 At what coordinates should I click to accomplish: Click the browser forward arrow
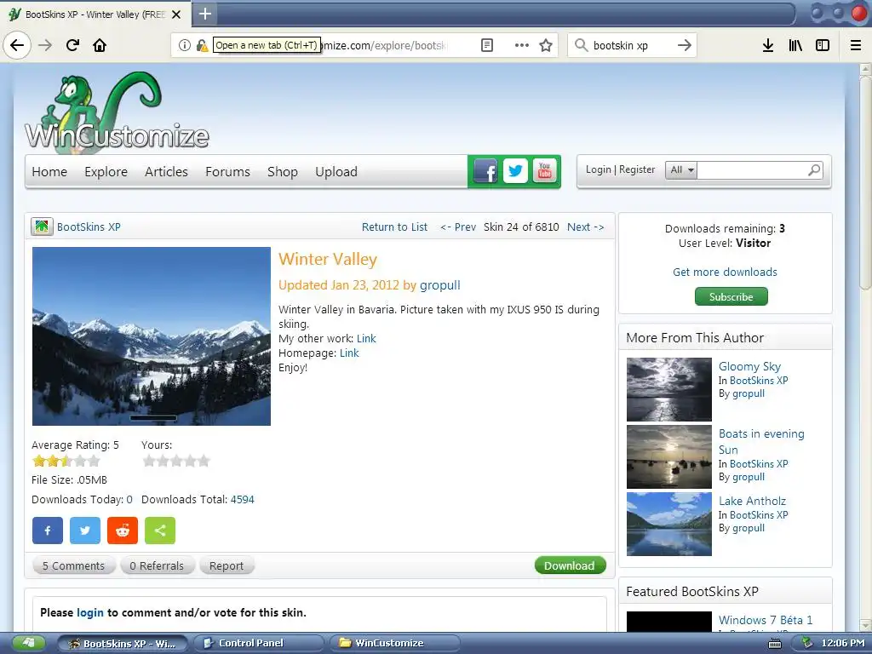pyautogui.click(x=45, y=45)
